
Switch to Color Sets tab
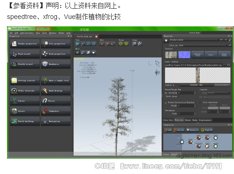point(168,120)
